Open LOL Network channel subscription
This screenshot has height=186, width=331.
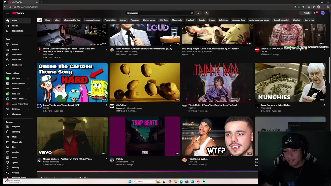point(18,78)
